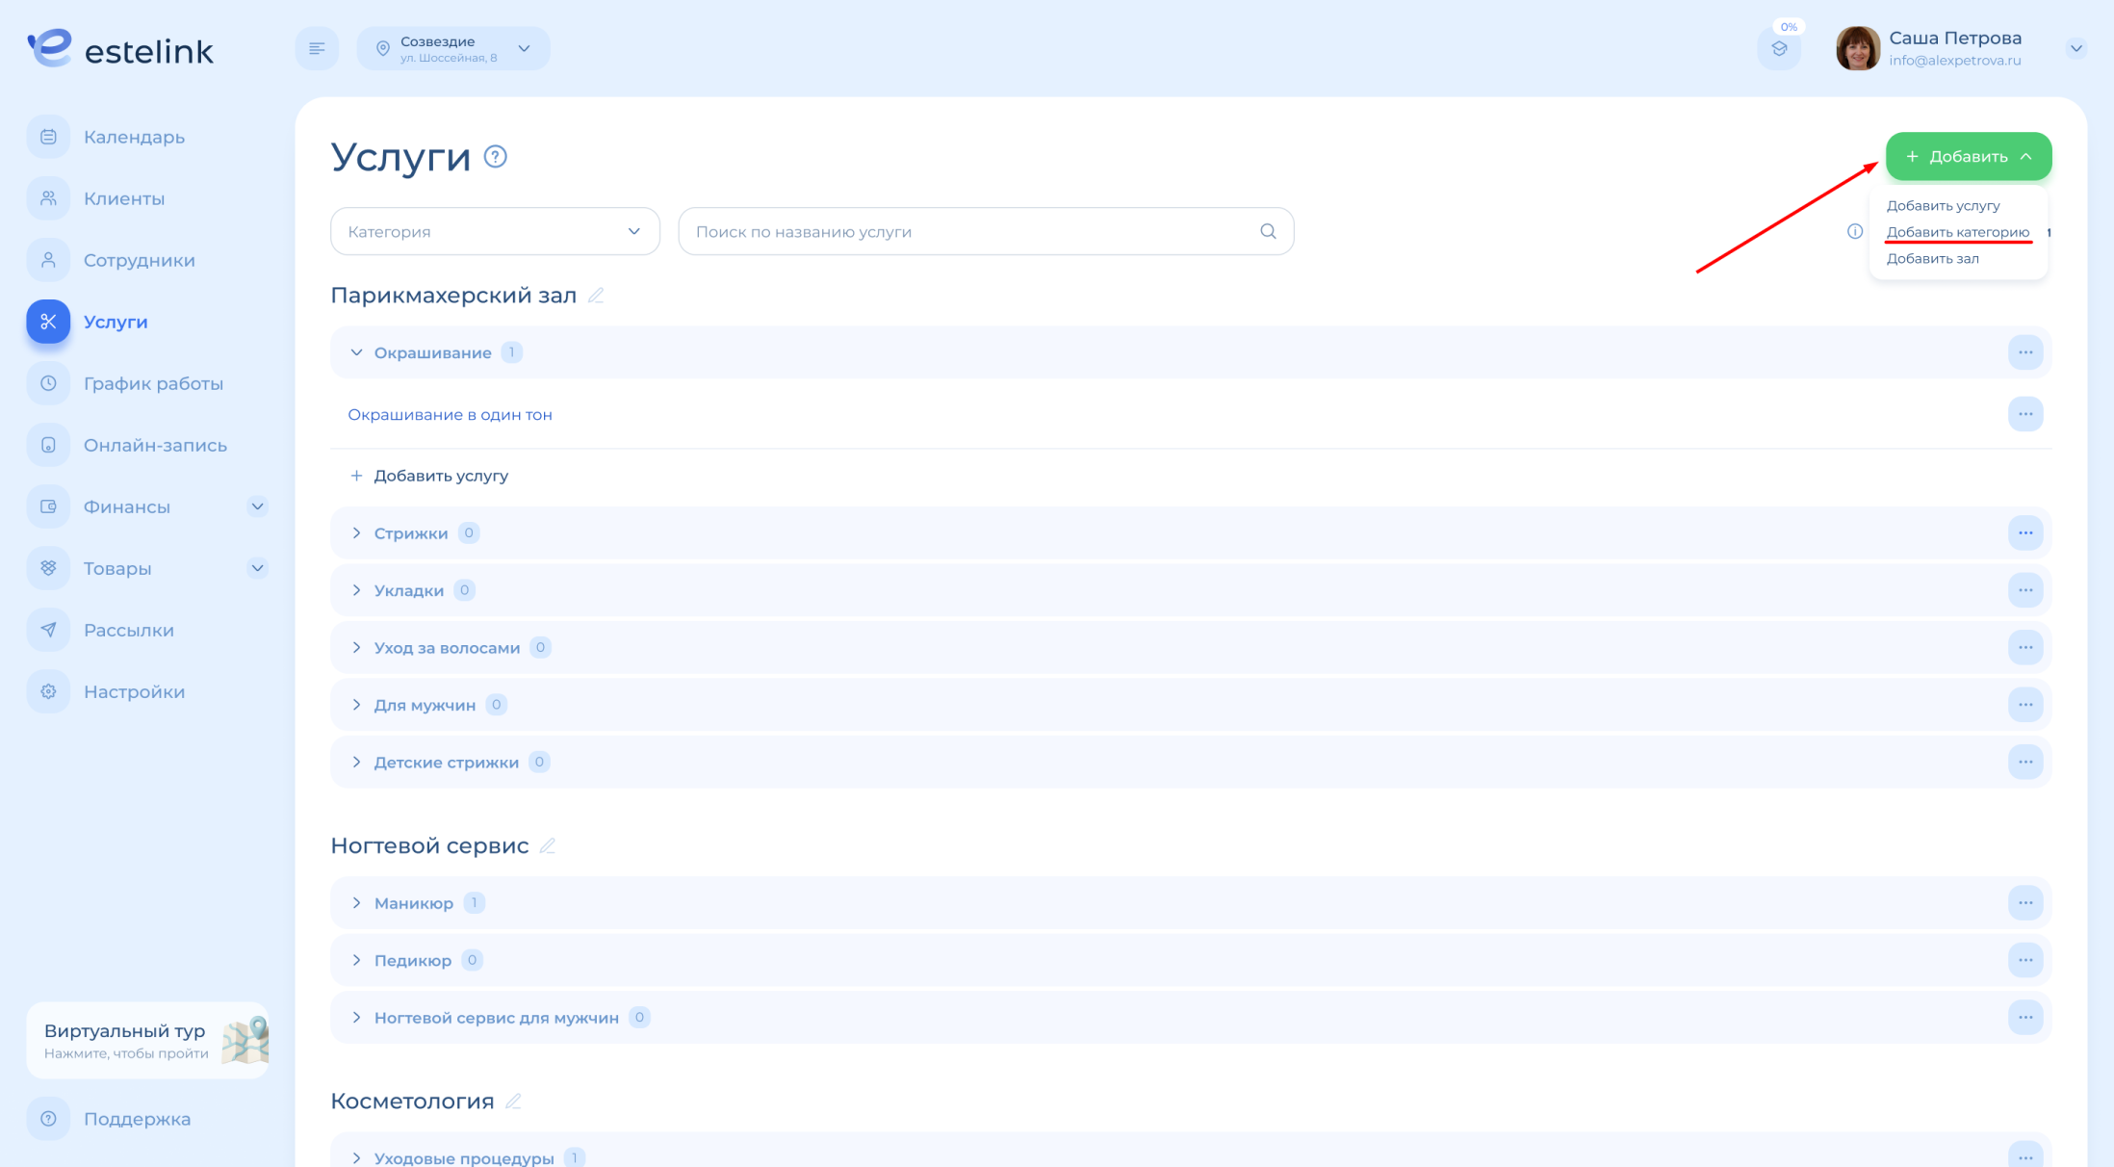Edit the Косметология name pencil icon
The width and height of the screenshot is (2114, 1167).
click(x=513, y=1101)
